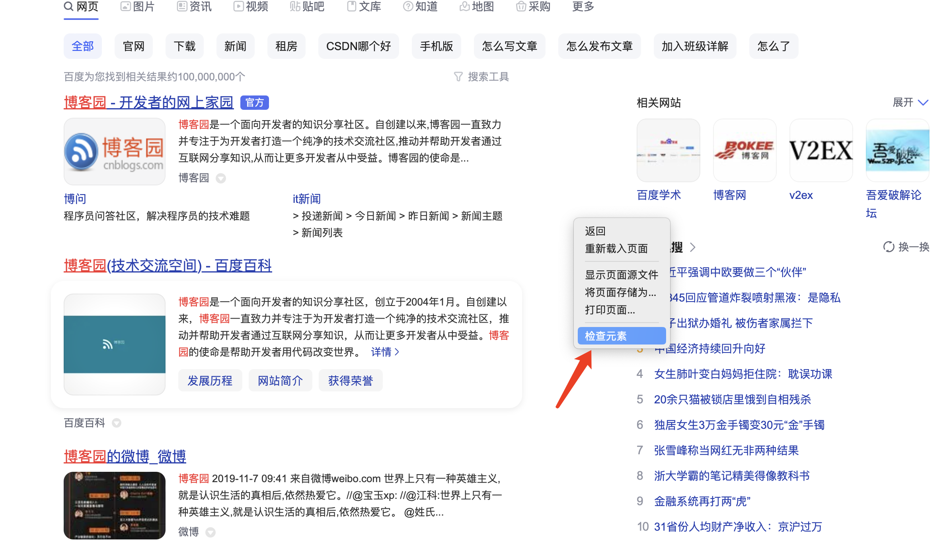Open the v2ex text link
Image resolution: width=951 pixels, height=545 pixels.
point(801,195)
